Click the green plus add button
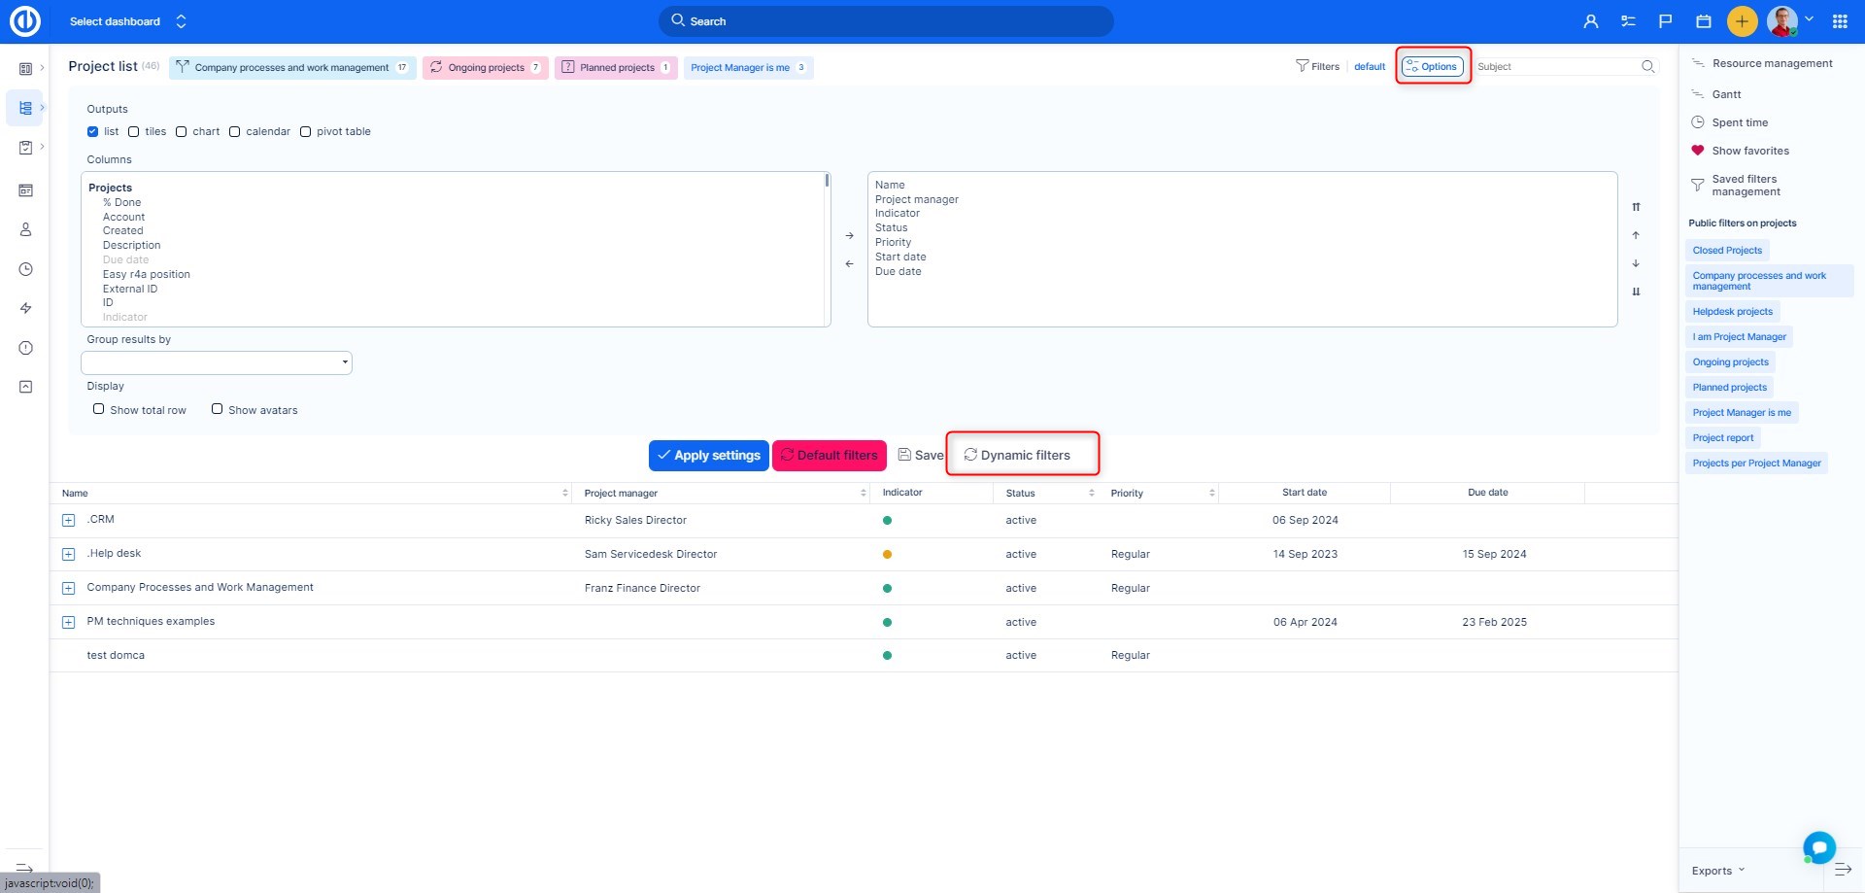1865x893 pixels. pos(1742,21)
